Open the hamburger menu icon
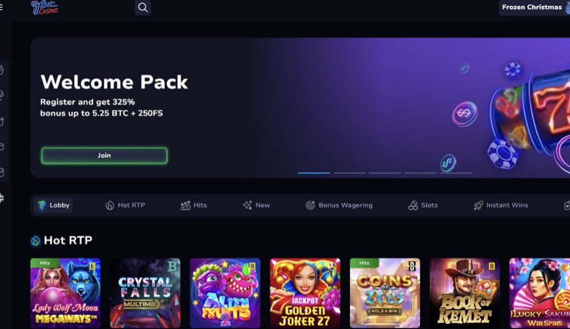 [x=1, y=7]
